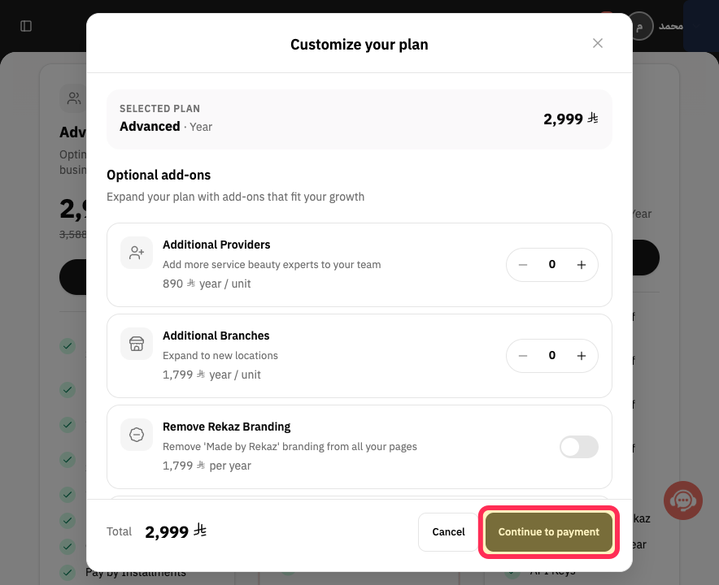Image resolution: width=719 pixels, height=585 pixels.
Task: Click the Additional Providers person-plus icon
Action: click(x=137, y=253)
